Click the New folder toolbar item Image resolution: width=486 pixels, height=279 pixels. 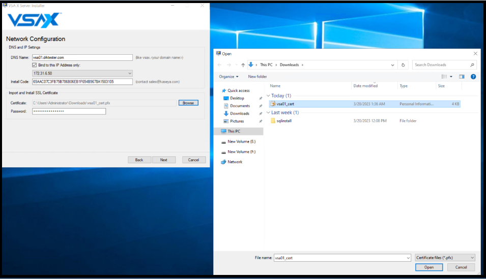coord(258,77)
